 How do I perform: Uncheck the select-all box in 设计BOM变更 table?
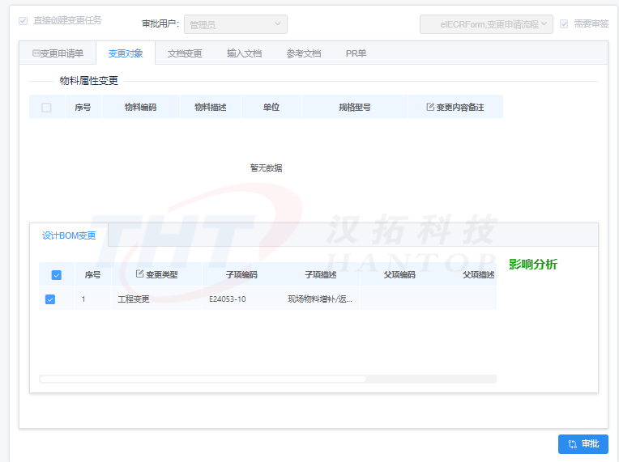click(56, 275)
